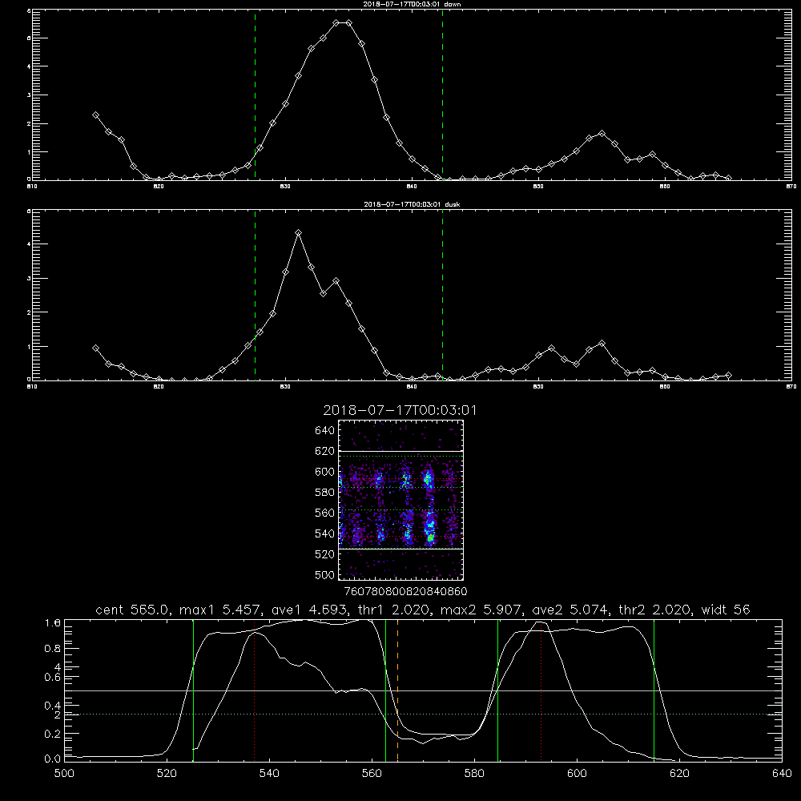This screenshot has height=801, width=801.
Task: Click the '760780800820840860' x-axis labels under the heatmap
Action: [x=406, y=592]
